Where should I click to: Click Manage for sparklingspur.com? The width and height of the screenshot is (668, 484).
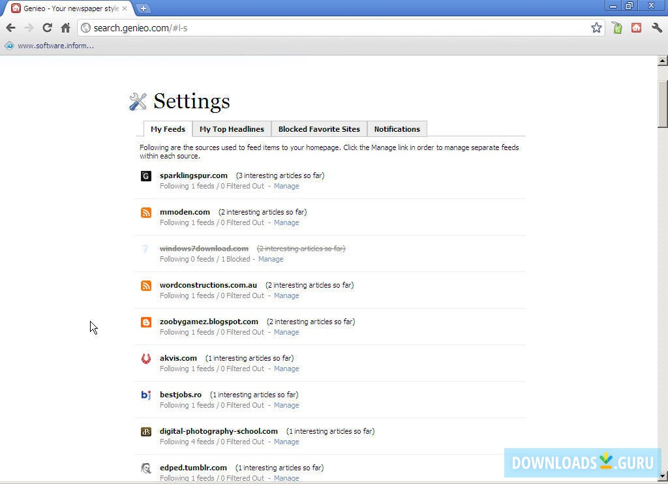pos(286,186)
